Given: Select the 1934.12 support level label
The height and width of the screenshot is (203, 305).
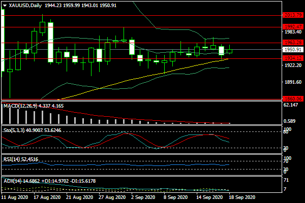Looking at the screenshot, I should [293, 58].
